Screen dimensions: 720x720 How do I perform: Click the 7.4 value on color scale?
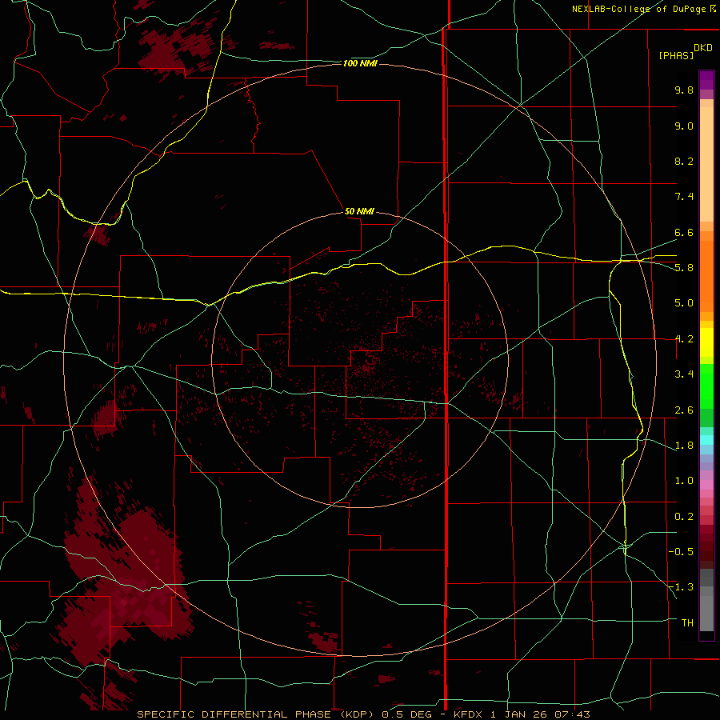pos(684,197)
